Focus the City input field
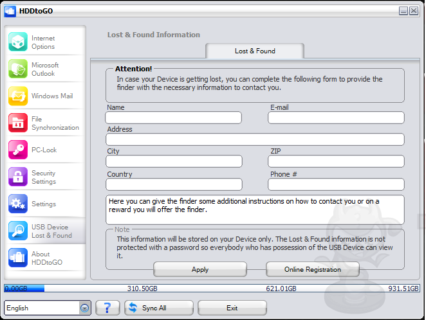Image resolution: width=426 pixels, height=320 pixels. pos(174,162)
